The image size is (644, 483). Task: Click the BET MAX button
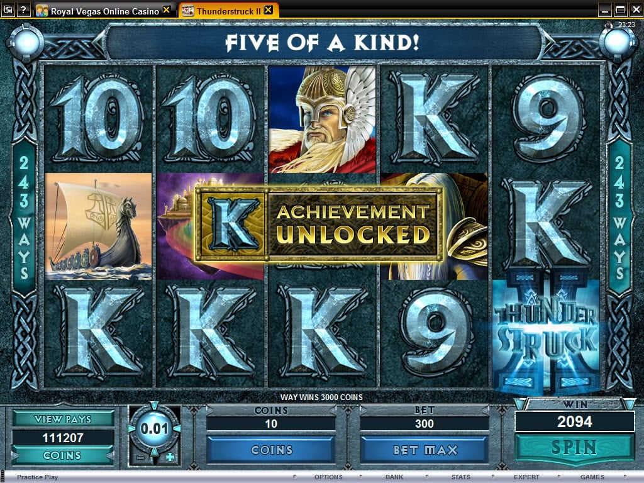425,450
